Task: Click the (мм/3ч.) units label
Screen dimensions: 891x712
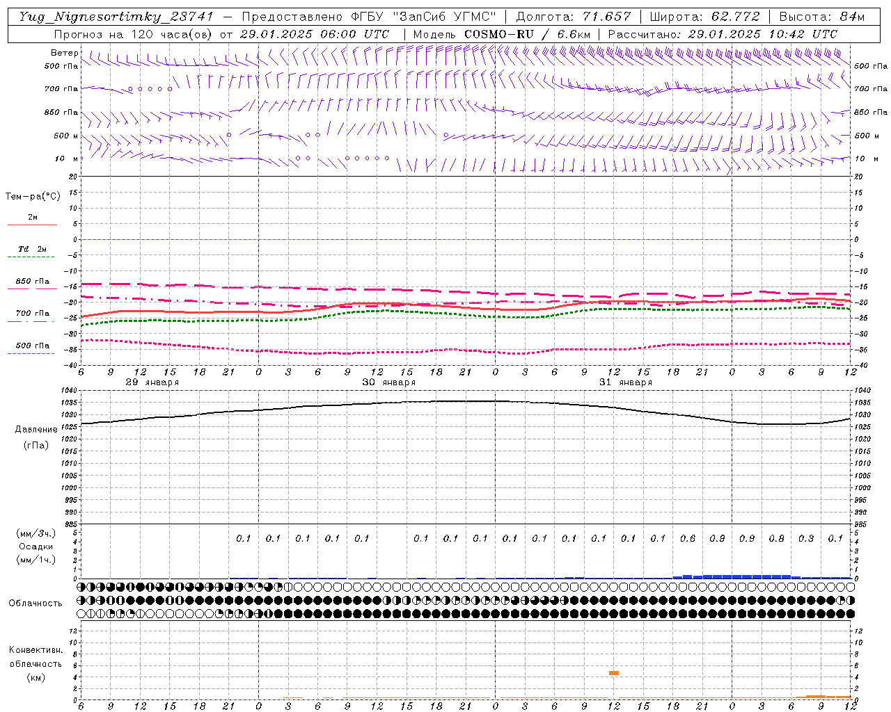Action: [x=36, y=533]
